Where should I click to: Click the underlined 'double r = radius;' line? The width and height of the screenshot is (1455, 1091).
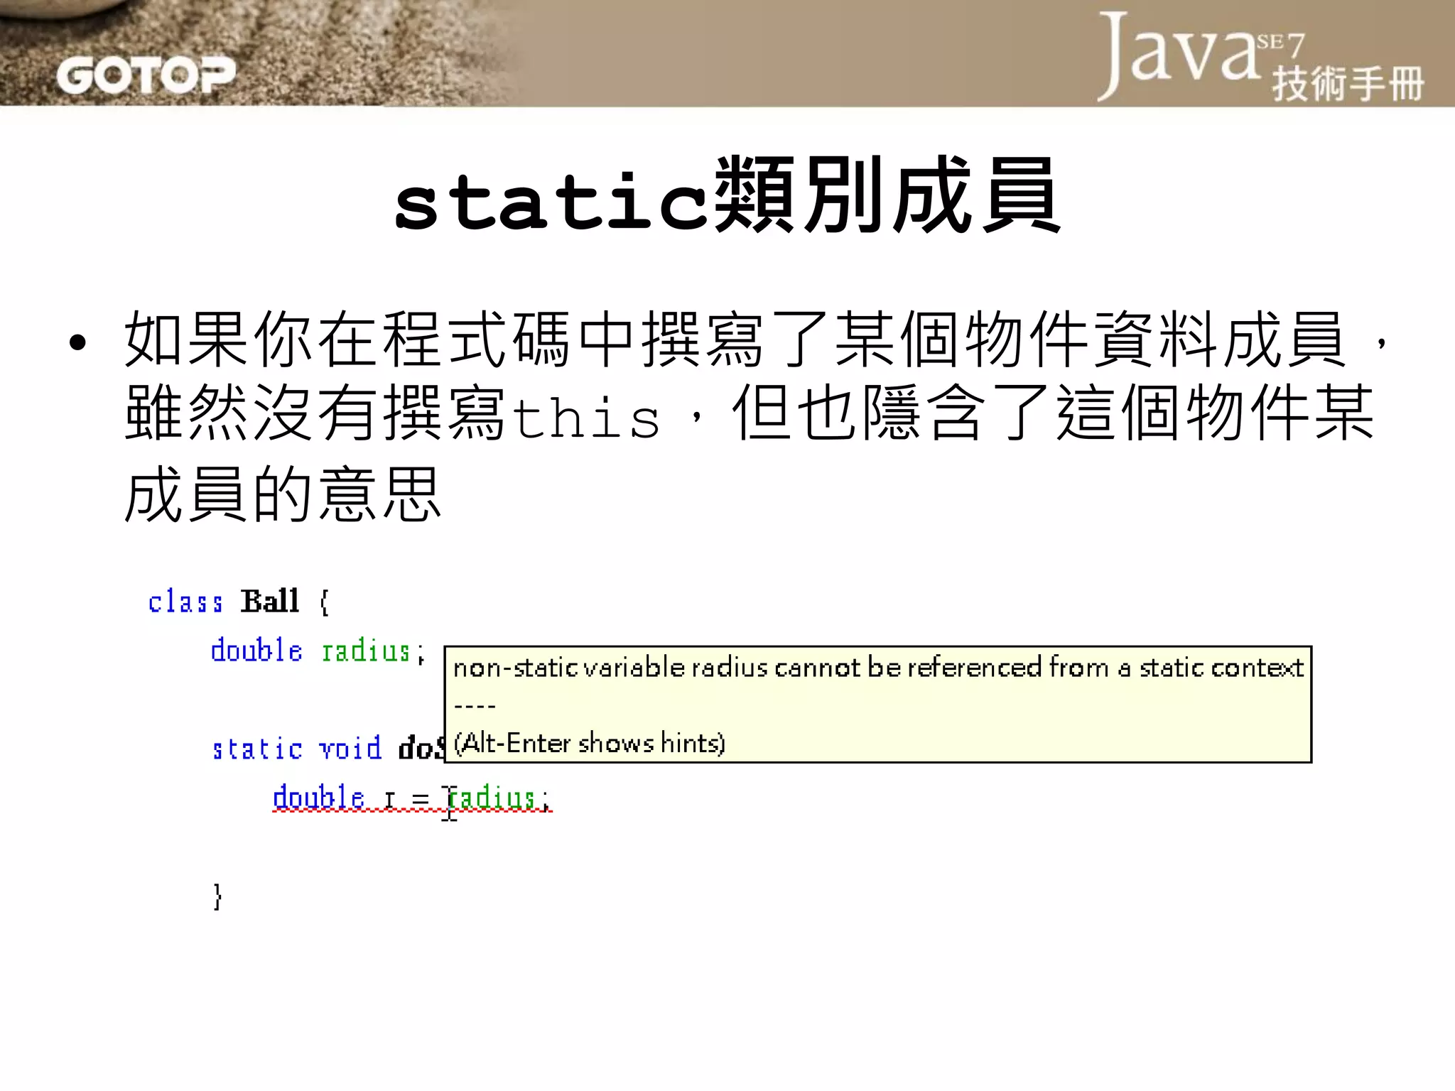(x=412, y=799)
